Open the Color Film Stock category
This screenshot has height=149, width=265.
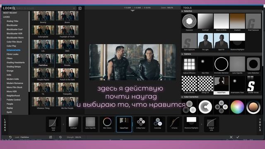pos(14,42)
